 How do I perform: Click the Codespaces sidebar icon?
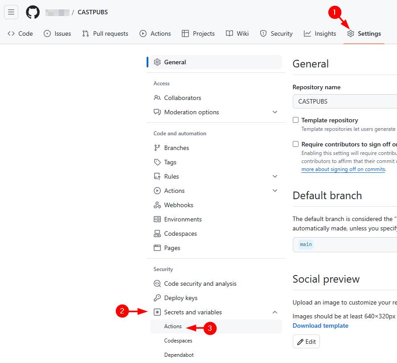click(157, 234)
